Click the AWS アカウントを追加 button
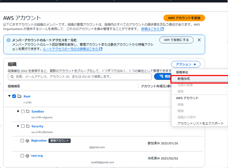 point(184,18)
